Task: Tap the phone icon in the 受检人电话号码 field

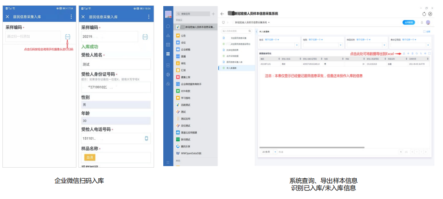Action: pos(146,138)
